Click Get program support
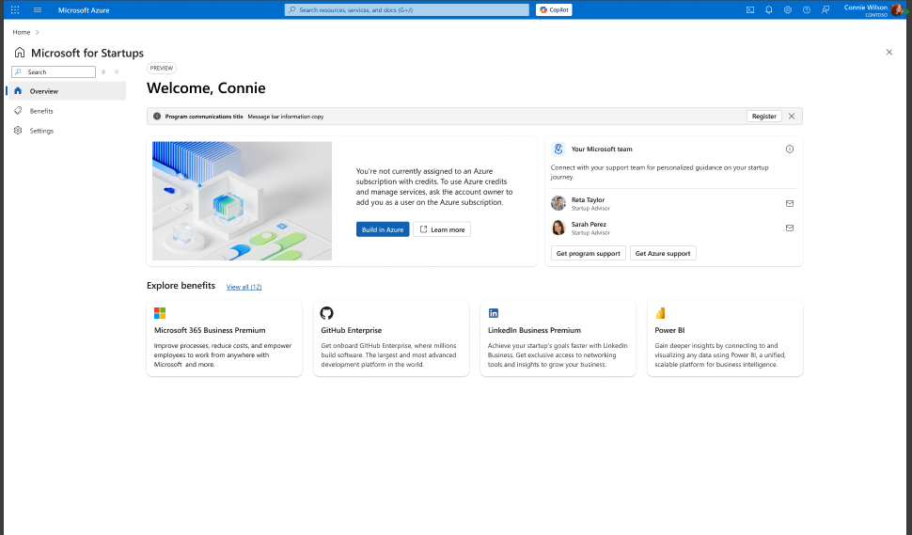 (588, 253)
